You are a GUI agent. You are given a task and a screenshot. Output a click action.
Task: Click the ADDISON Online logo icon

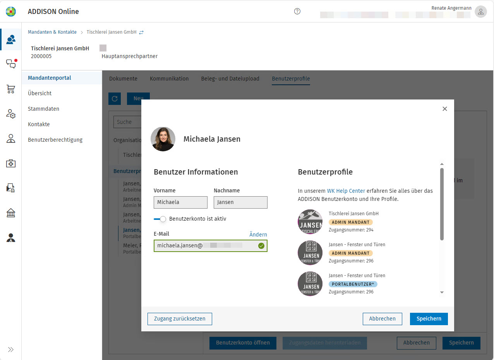pyautogui.click(x=11, y=12)
